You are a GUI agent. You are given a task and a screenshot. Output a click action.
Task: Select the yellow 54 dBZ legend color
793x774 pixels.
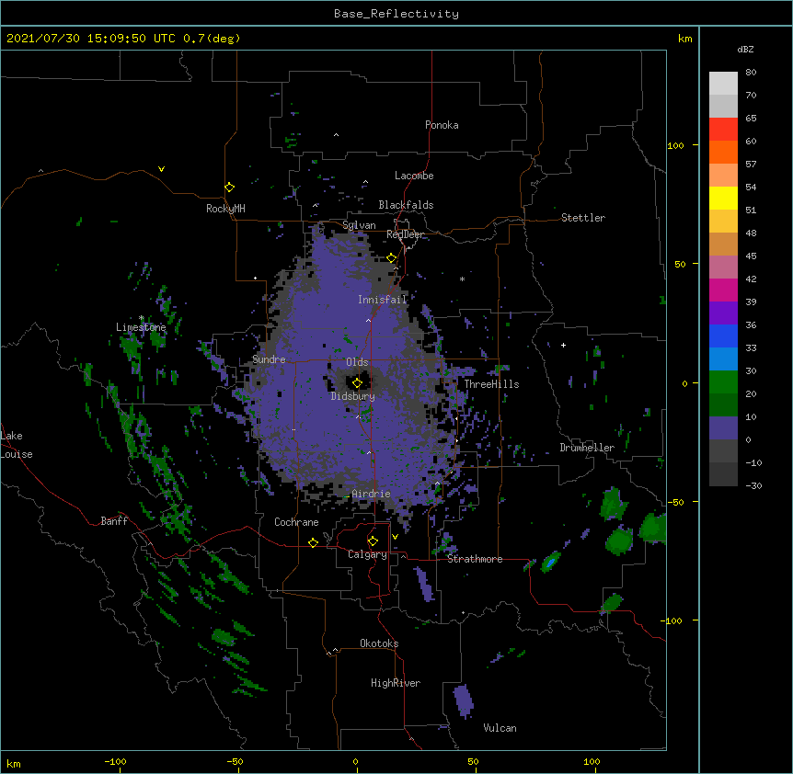723,198
